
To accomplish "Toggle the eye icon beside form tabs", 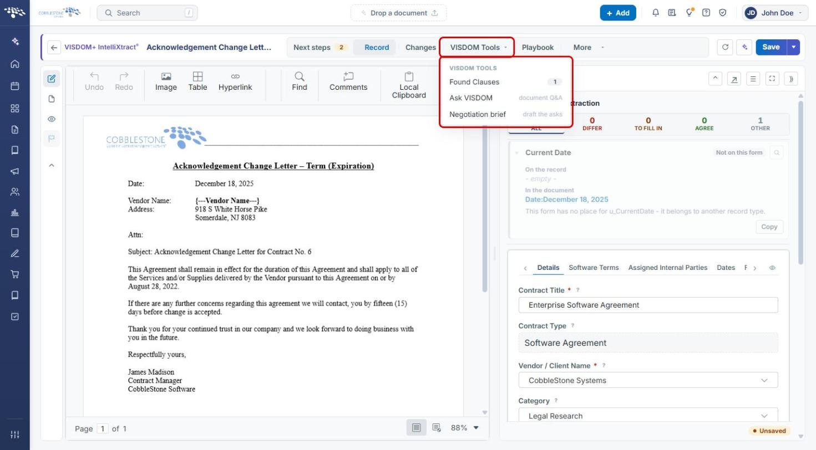I will [x=772, y=268].
